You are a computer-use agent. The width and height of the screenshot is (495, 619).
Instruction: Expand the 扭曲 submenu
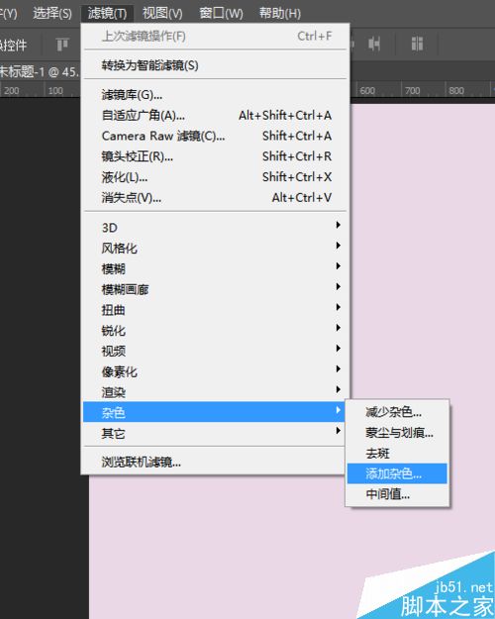point(215,309)
